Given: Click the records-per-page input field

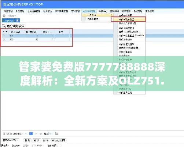Looking at the screenshot, I should pyautogui.click(x=52, y=134).
